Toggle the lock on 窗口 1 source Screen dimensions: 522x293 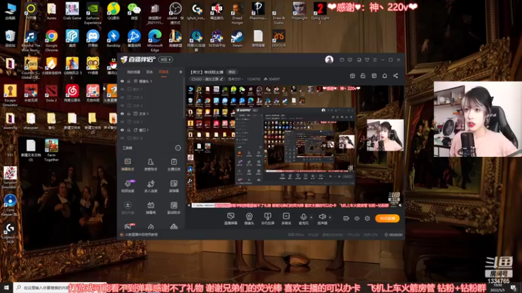[x=129, y=130]
